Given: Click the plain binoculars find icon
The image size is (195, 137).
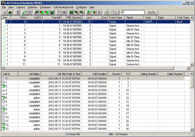Looking at the screenshot, I should point(71,12).
